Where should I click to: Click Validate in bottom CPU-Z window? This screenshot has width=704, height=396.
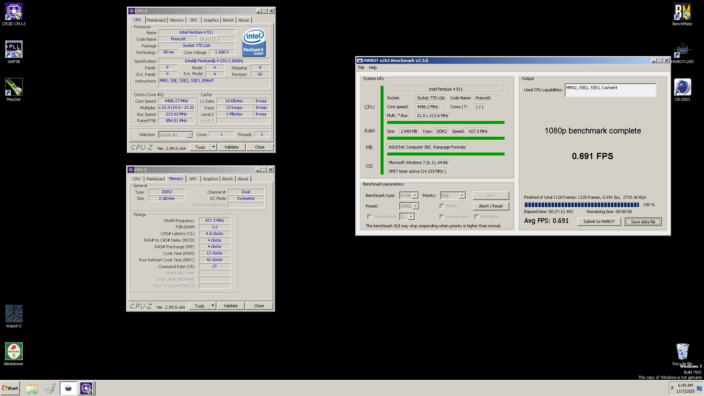pos(230,306)
